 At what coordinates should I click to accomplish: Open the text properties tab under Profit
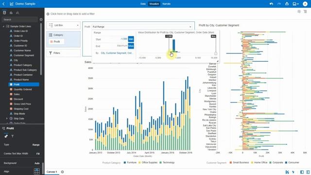pos(13,136)
